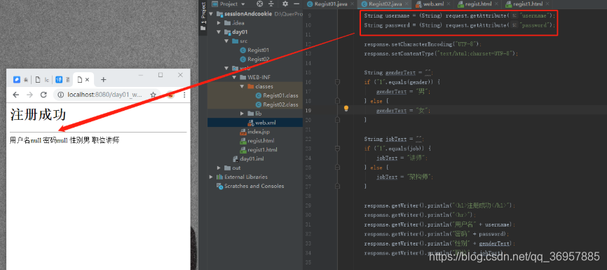The image size is (607, 270).
Task: Select Regist02.class in classes folder
Action: click(277, 104)
